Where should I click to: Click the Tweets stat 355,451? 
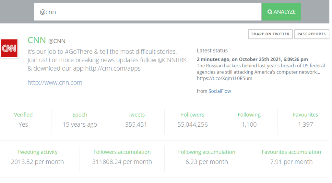coord(136,124)
